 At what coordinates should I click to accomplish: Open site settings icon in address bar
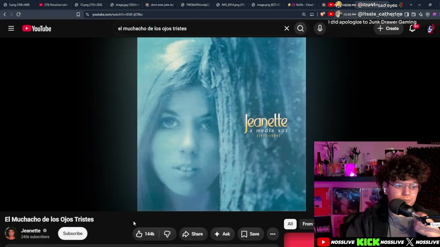87,14
